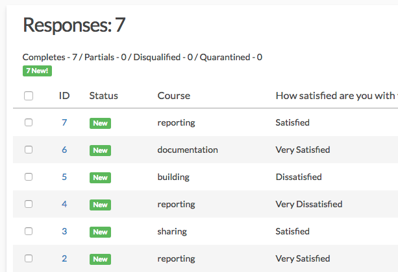Screen dimensions: 398x272
Task: Check the box for response 6
Action: pos(29,150)
